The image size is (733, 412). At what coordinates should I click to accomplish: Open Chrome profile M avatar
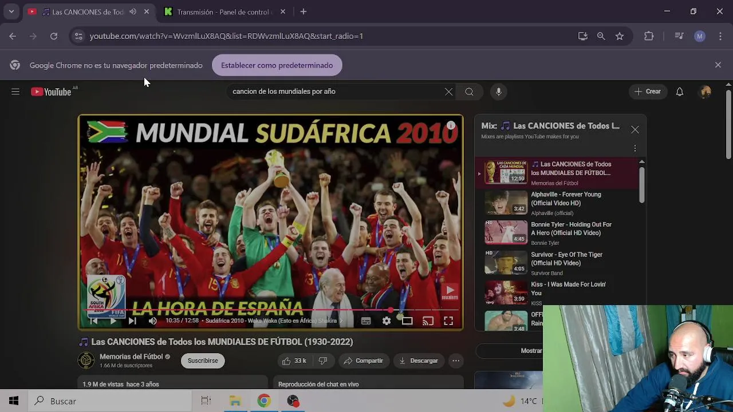tap(700, 36)
